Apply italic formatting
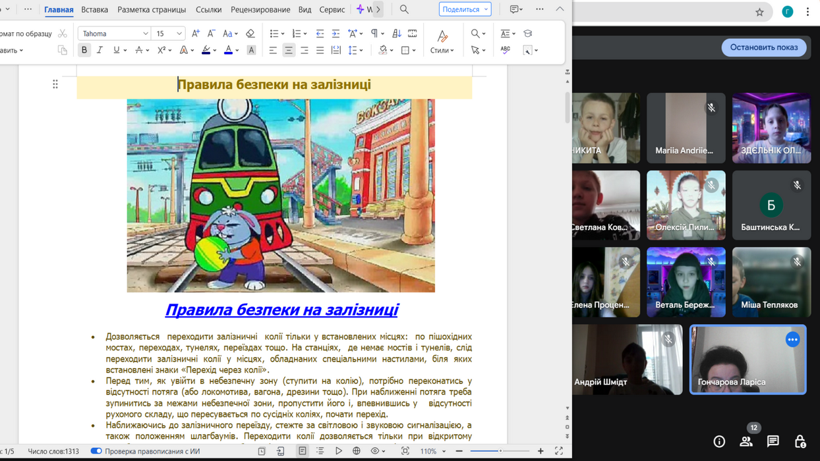The height and width of the screenshot is (461, 820). (x=100, y=50)
